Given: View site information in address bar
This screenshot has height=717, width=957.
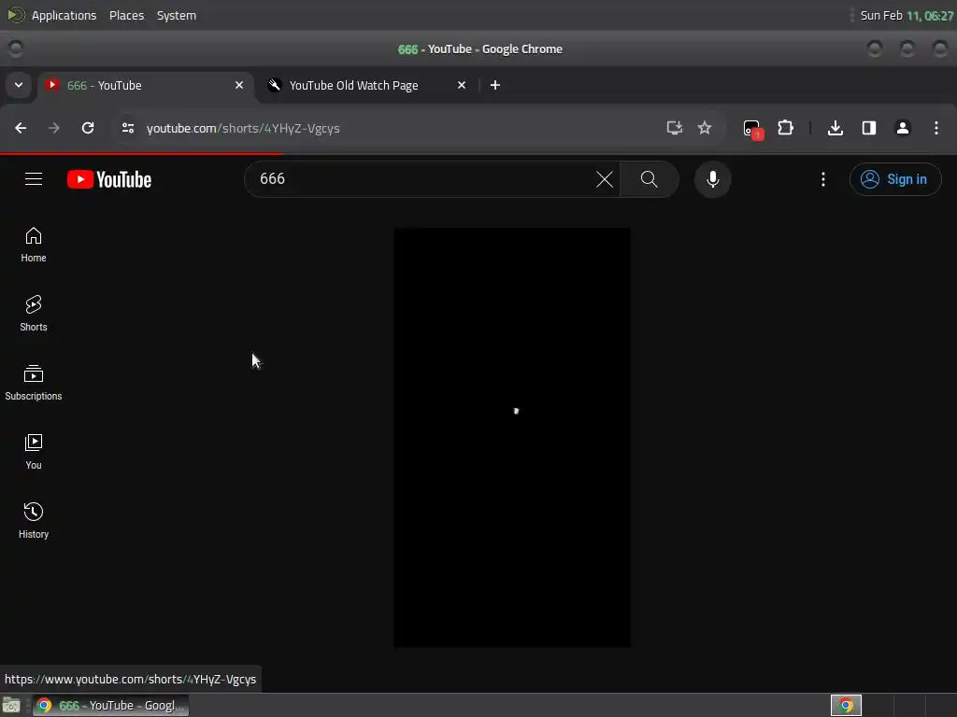Looking at the screenshot, I should pos(127,128).
